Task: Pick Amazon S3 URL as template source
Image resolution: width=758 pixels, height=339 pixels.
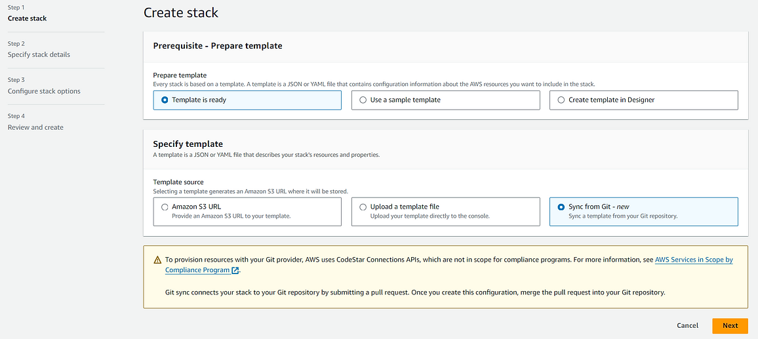Action: [247, 211]
